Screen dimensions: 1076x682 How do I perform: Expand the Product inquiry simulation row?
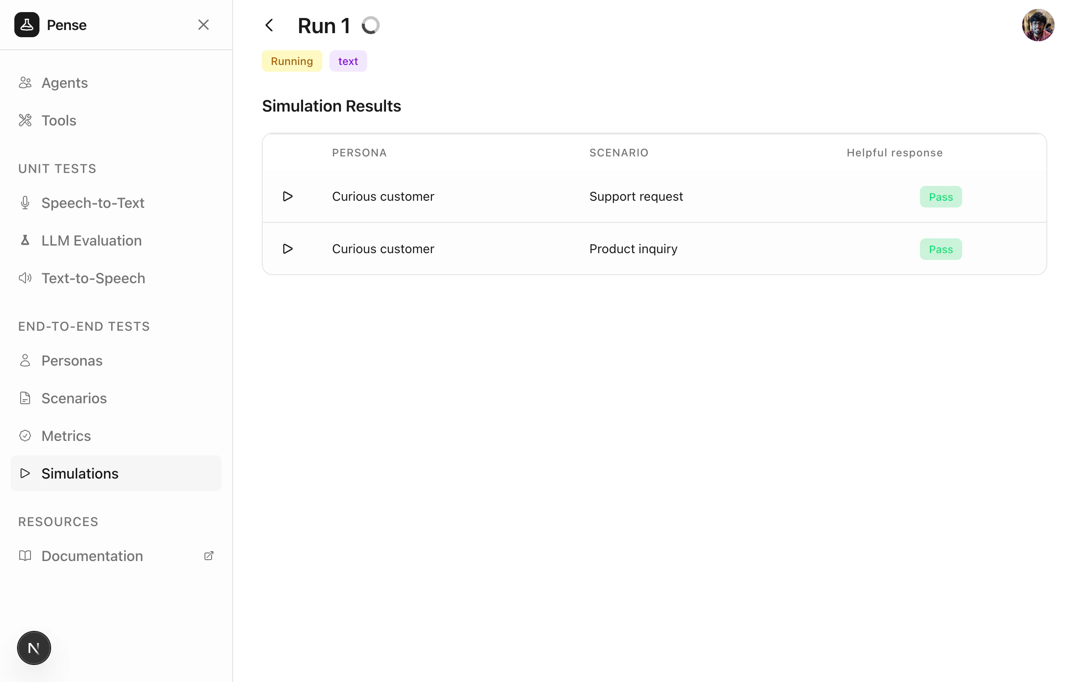pyautogui.click(x=288, y=249)
